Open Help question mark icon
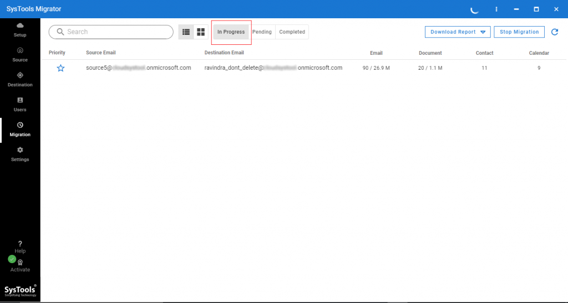 [20, 244]
